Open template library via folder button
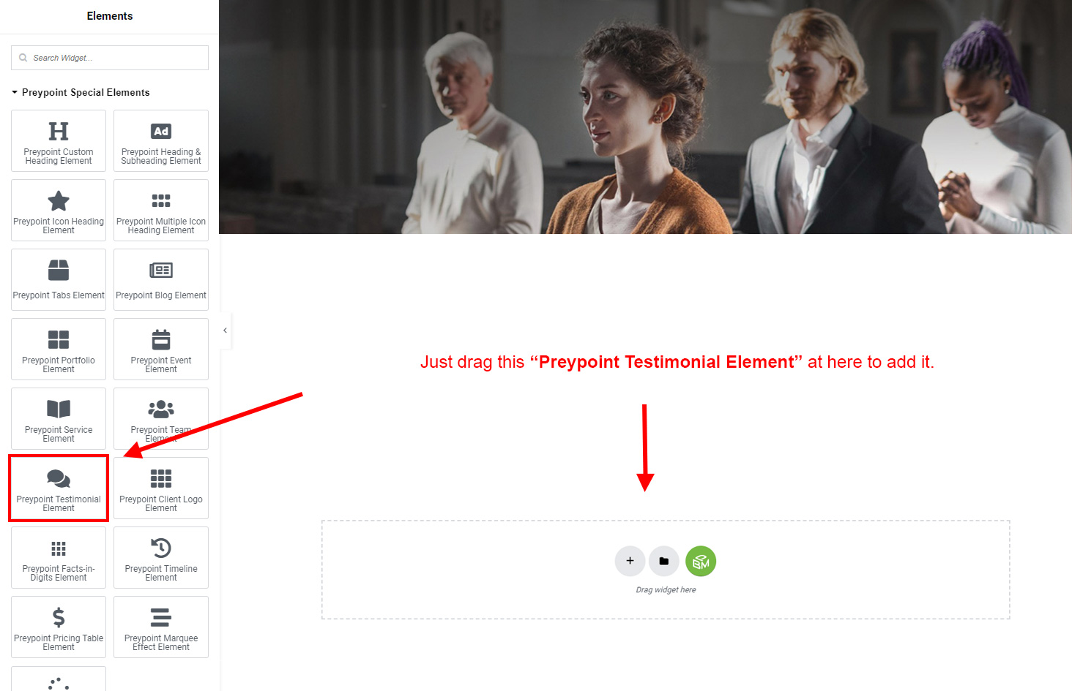Image resolution: width=1072 pixels, height=691 pixels. (x=664, y=561)
